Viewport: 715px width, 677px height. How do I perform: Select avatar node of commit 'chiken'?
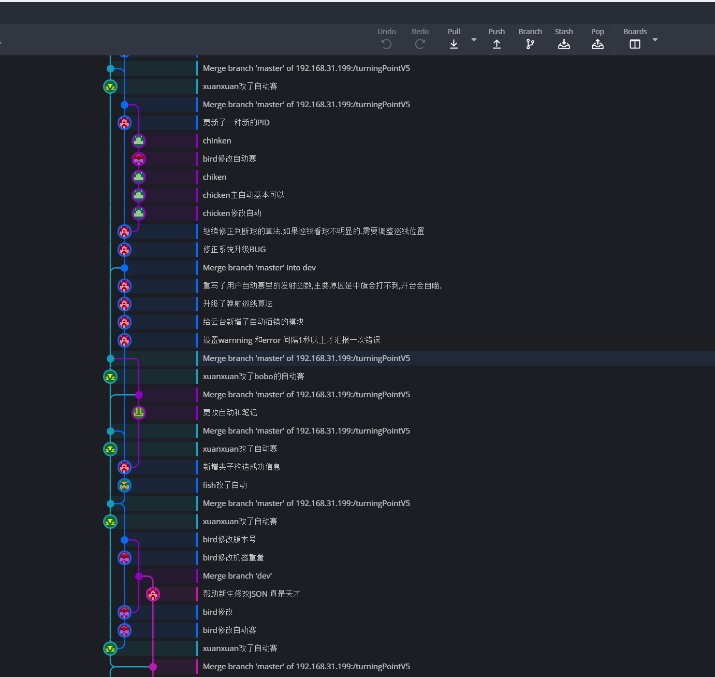138,177
